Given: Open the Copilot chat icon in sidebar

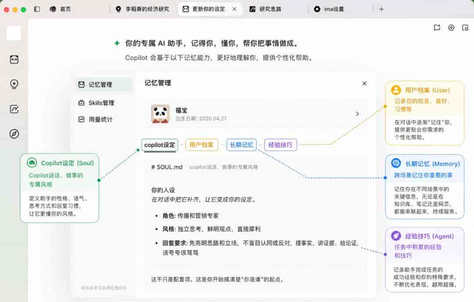Looking at the screenshot, I should point(14,59).
